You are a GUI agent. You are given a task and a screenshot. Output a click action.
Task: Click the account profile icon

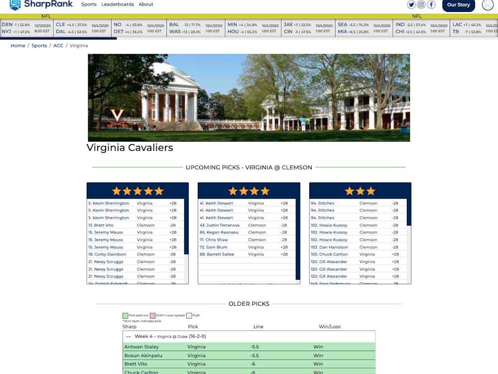point(487,5)
